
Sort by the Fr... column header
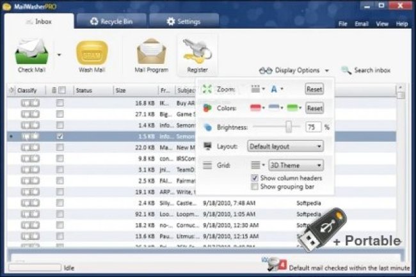[x=166, y=90]
